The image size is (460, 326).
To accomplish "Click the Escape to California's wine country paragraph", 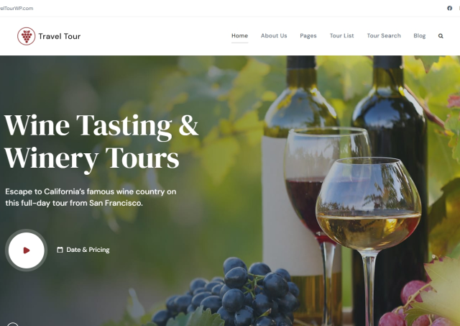I will 91,197.
